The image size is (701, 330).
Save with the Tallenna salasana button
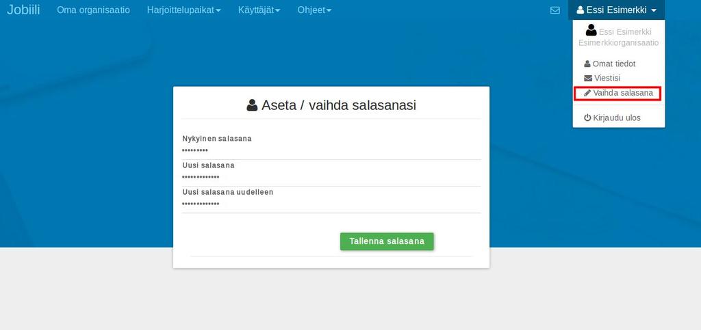point(387,241)
